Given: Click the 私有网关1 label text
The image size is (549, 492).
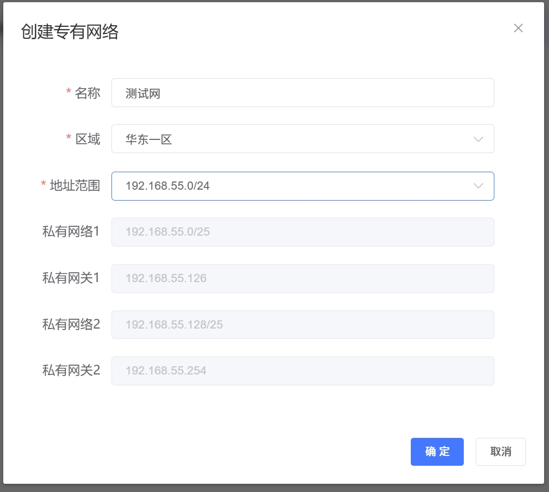Looking at the screenshot, I should (x=71, y=278).
